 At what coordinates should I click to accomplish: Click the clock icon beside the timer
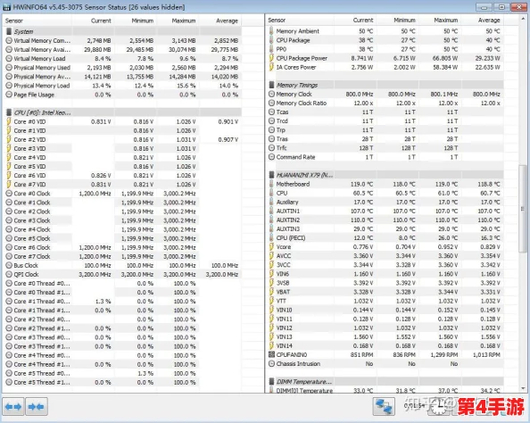tap(438, 407)
